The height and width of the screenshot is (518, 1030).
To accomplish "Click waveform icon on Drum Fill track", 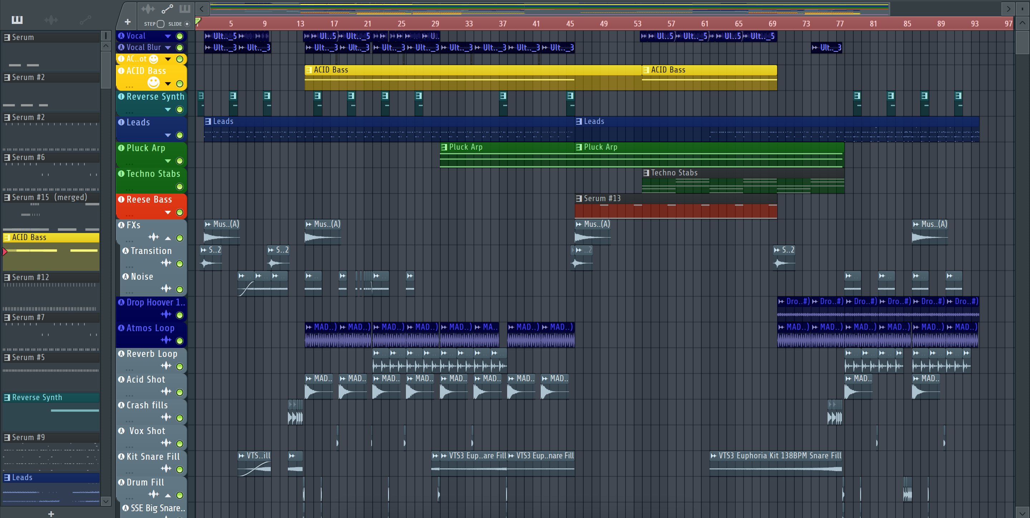I will pyautogui.click(x=153, y=494).
